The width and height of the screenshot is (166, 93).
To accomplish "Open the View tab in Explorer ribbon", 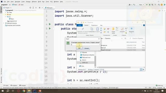I will [101, 25].
